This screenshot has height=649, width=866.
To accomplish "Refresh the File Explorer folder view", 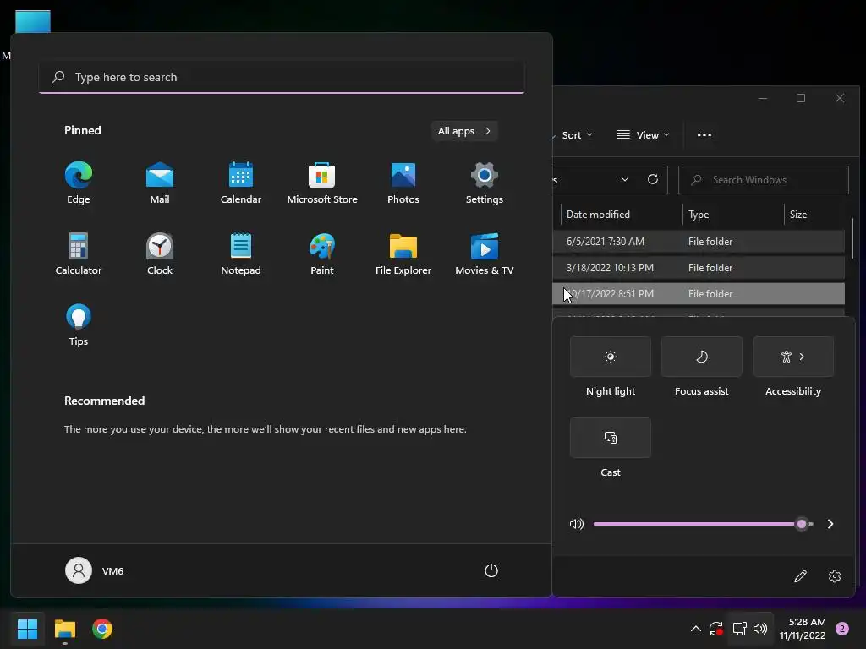I will coord(653,180).
